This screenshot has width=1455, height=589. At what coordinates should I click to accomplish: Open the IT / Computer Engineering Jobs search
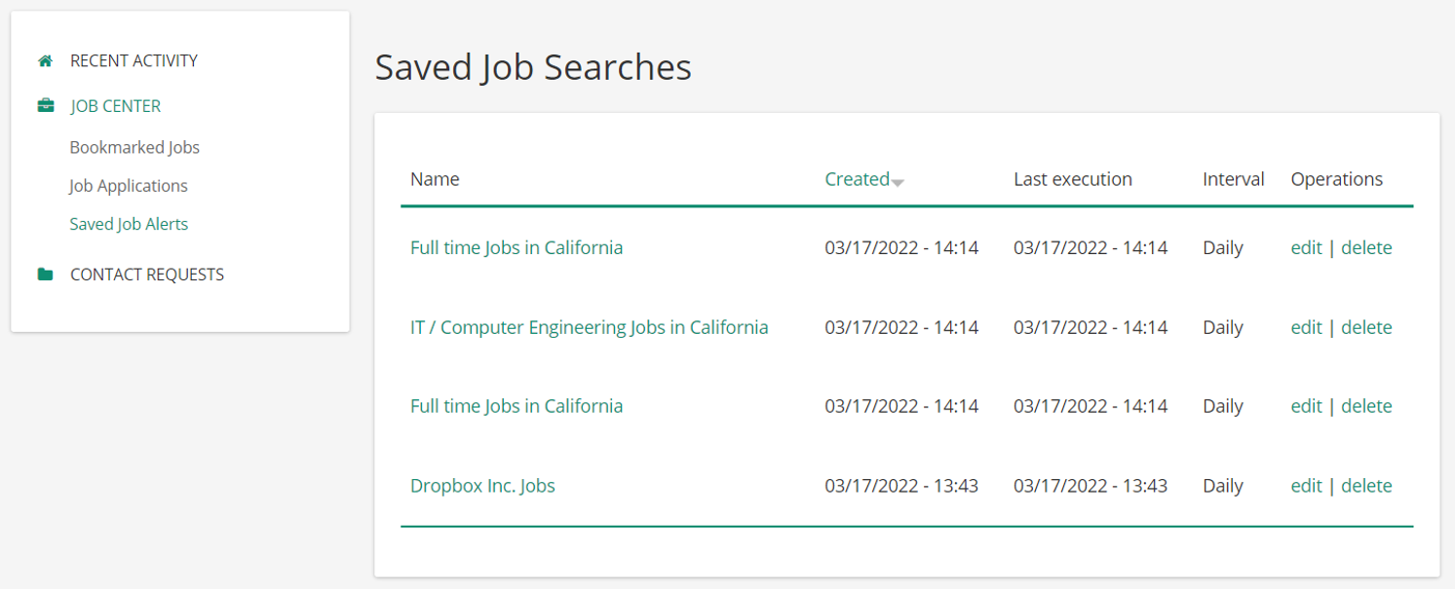589,327
